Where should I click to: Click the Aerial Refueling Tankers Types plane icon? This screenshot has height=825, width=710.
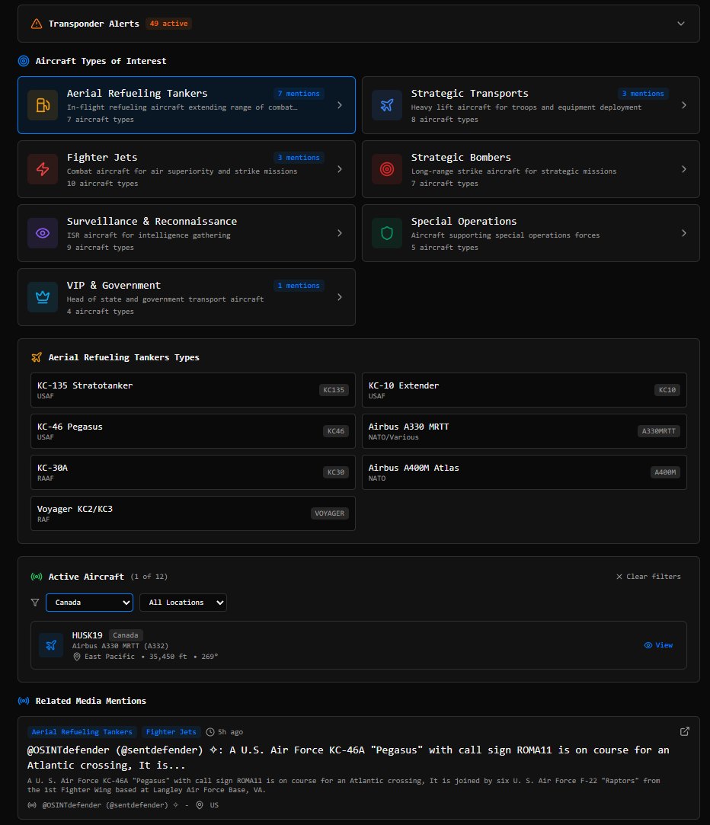pyautogui.click(x=37, y=357)
